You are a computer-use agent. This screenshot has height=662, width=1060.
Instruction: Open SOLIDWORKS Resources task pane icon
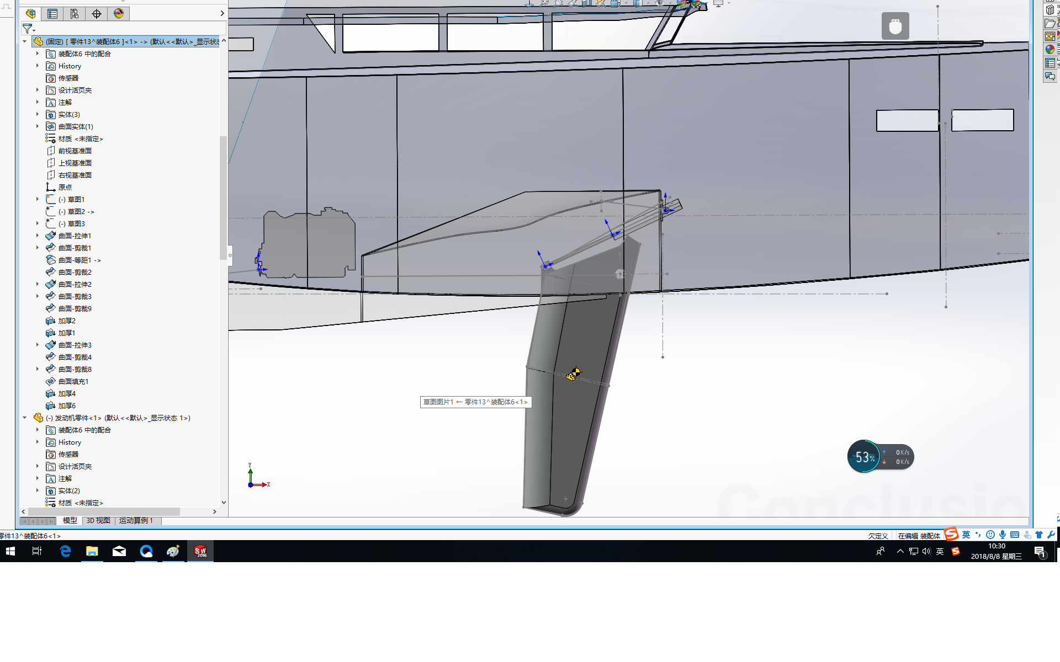tap(1050, 1)
